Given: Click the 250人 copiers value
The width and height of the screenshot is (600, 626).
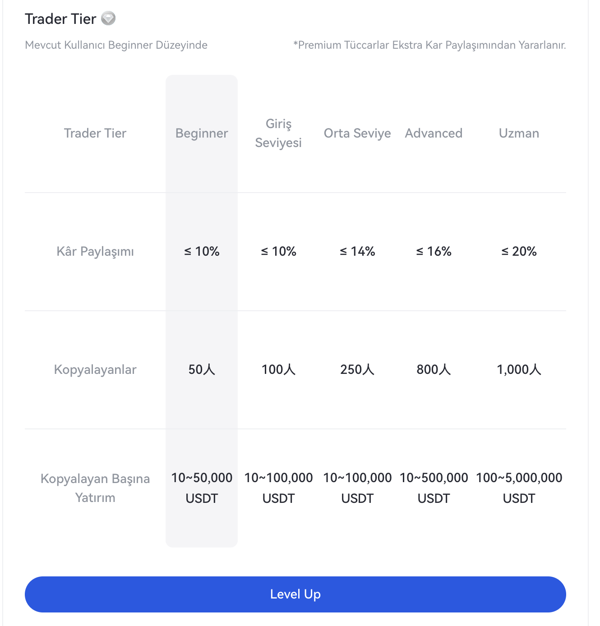Looking at the screenshot, I should point(357,370).
